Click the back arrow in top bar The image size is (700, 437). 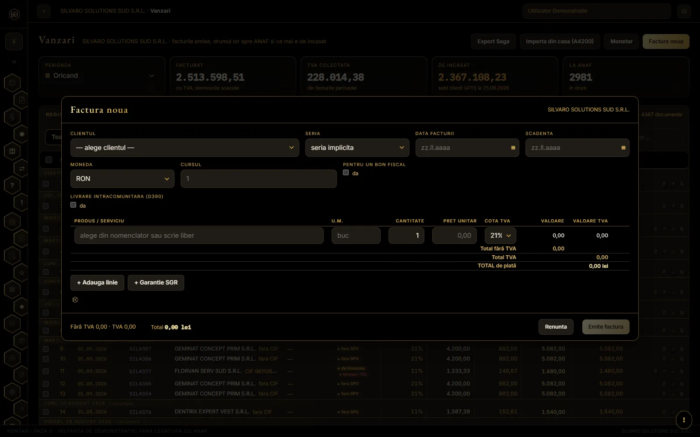[44, 11]
